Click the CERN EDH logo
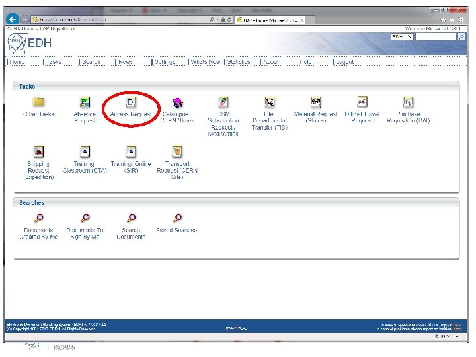476x357 pixels. point(30,43)
